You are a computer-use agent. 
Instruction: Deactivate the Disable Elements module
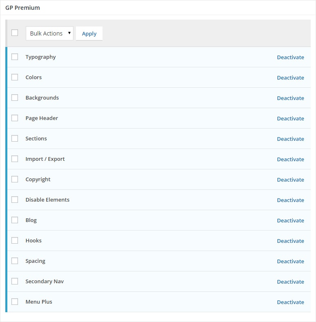291,200
